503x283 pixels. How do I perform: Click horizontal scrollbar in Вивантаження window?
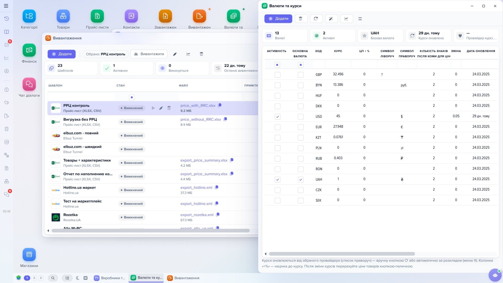tap(151, 231)
